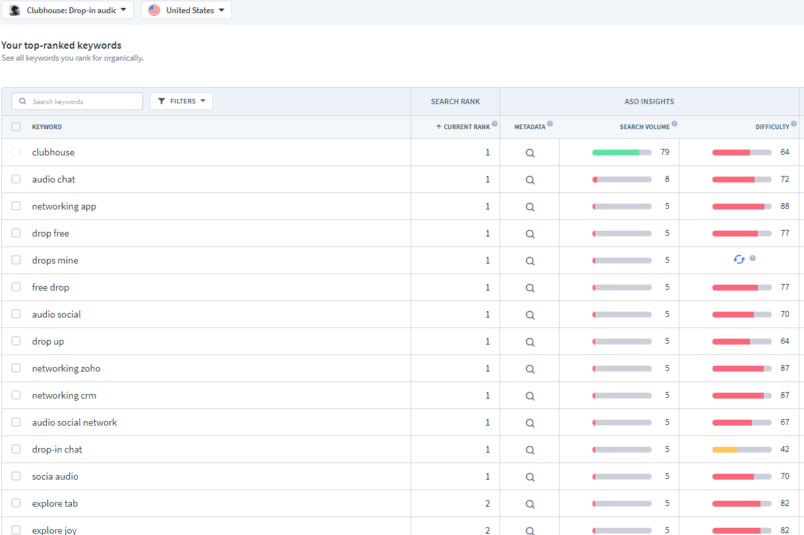Open metadata magnifier for clubhouse keyword

530,153
